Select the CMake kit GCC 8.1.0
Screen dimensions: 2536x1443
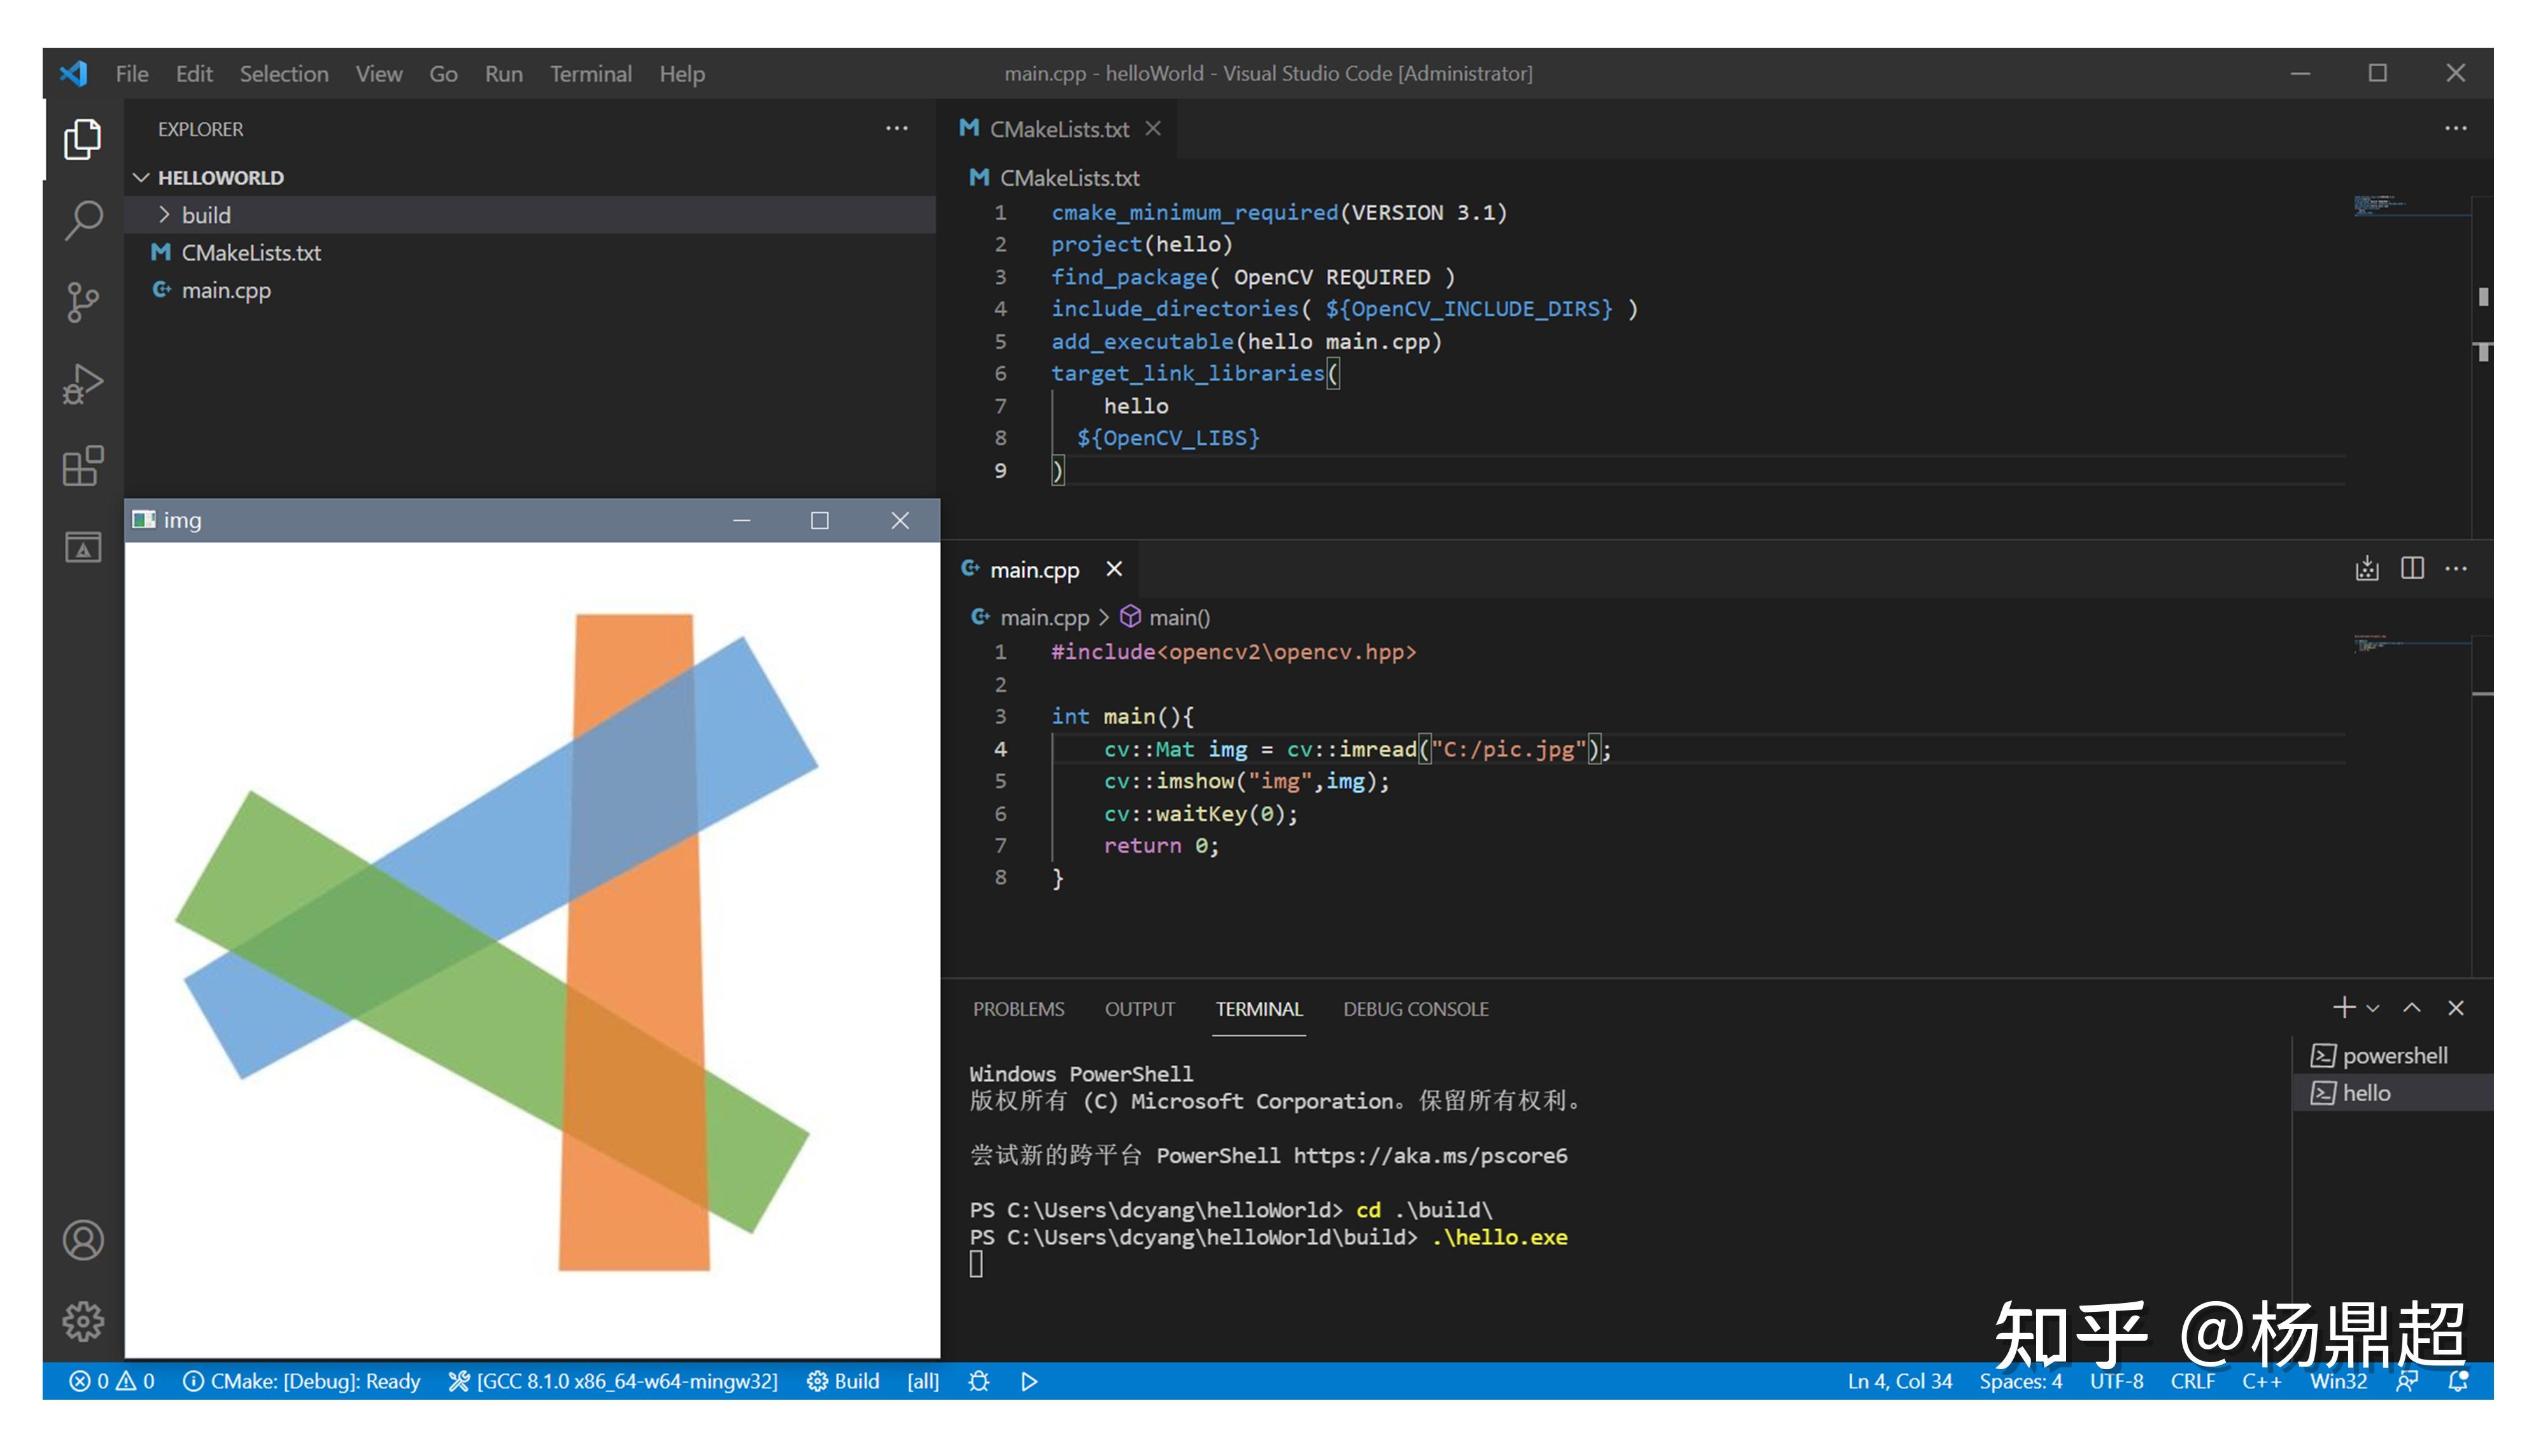(614, 1381)
